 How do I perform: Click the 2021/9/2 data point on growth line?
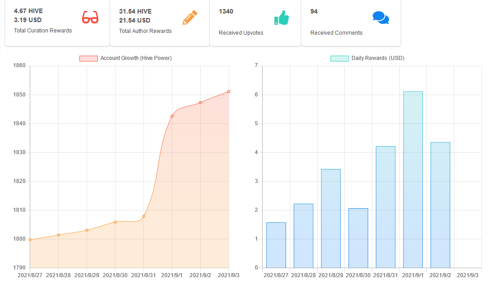tap(201, 103)
